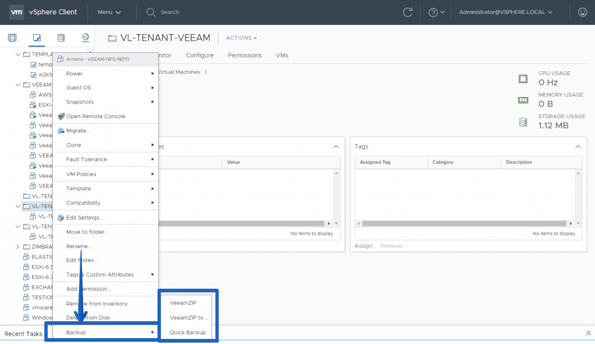
Task: Select Move to folder...
Action: click(x=106, y=232)
